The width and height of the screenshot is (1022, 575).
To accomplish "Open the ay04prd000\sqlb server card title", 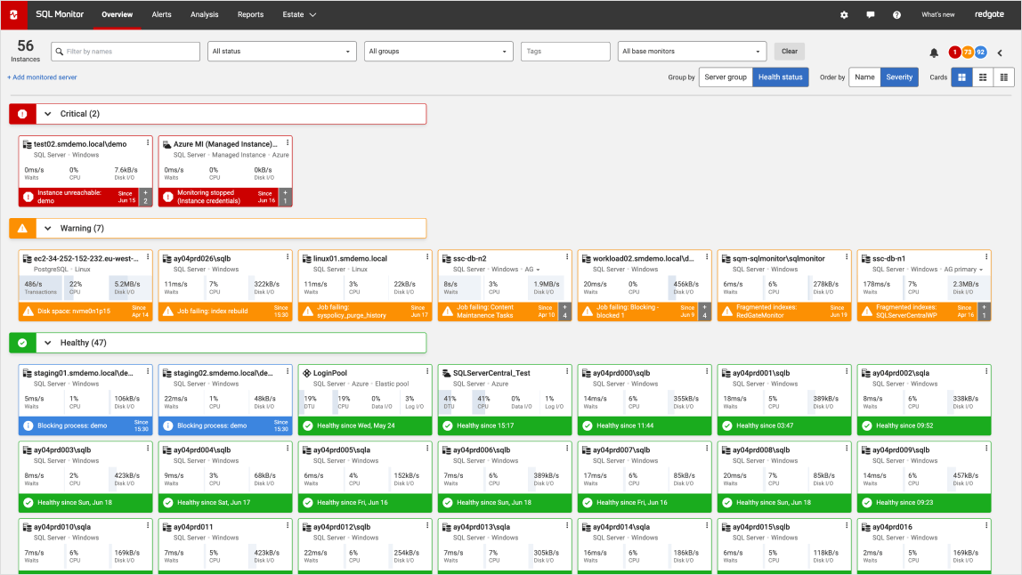I will point(621,373).
